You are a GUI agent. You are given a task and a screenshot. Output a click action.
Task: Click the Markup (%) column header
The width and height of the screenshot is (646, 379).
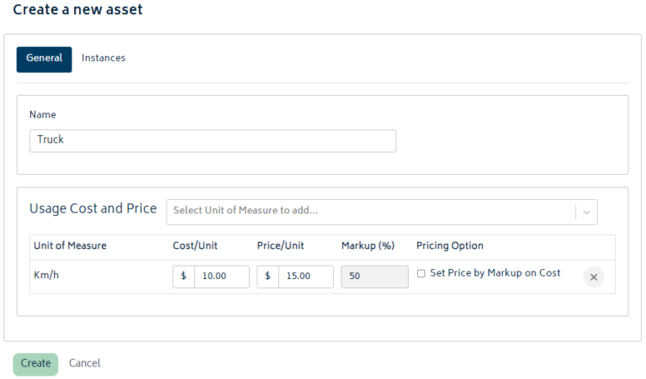[368, 246]
